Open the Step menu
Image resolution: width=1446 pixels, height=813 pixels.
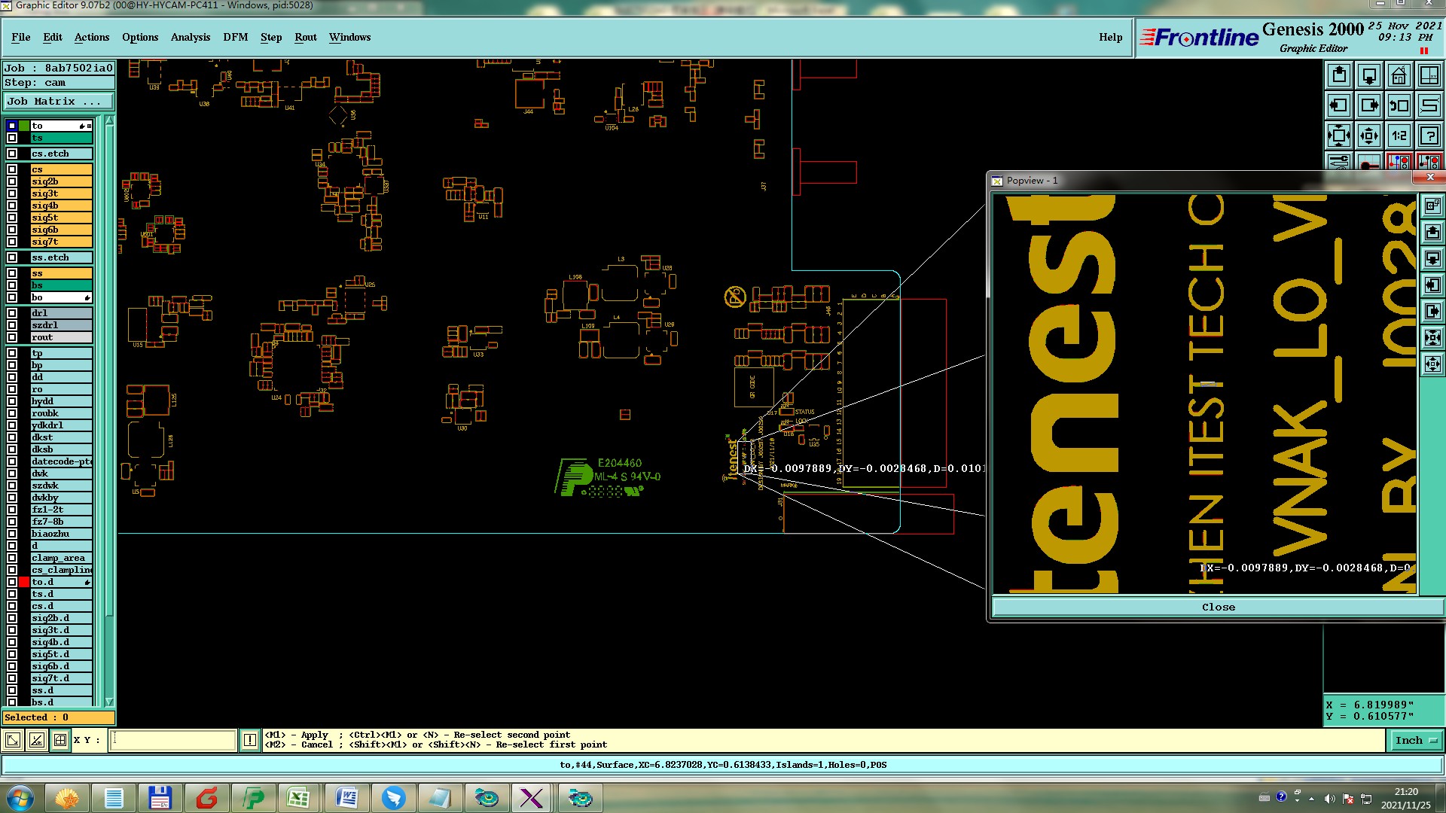(x=271, y=37)
